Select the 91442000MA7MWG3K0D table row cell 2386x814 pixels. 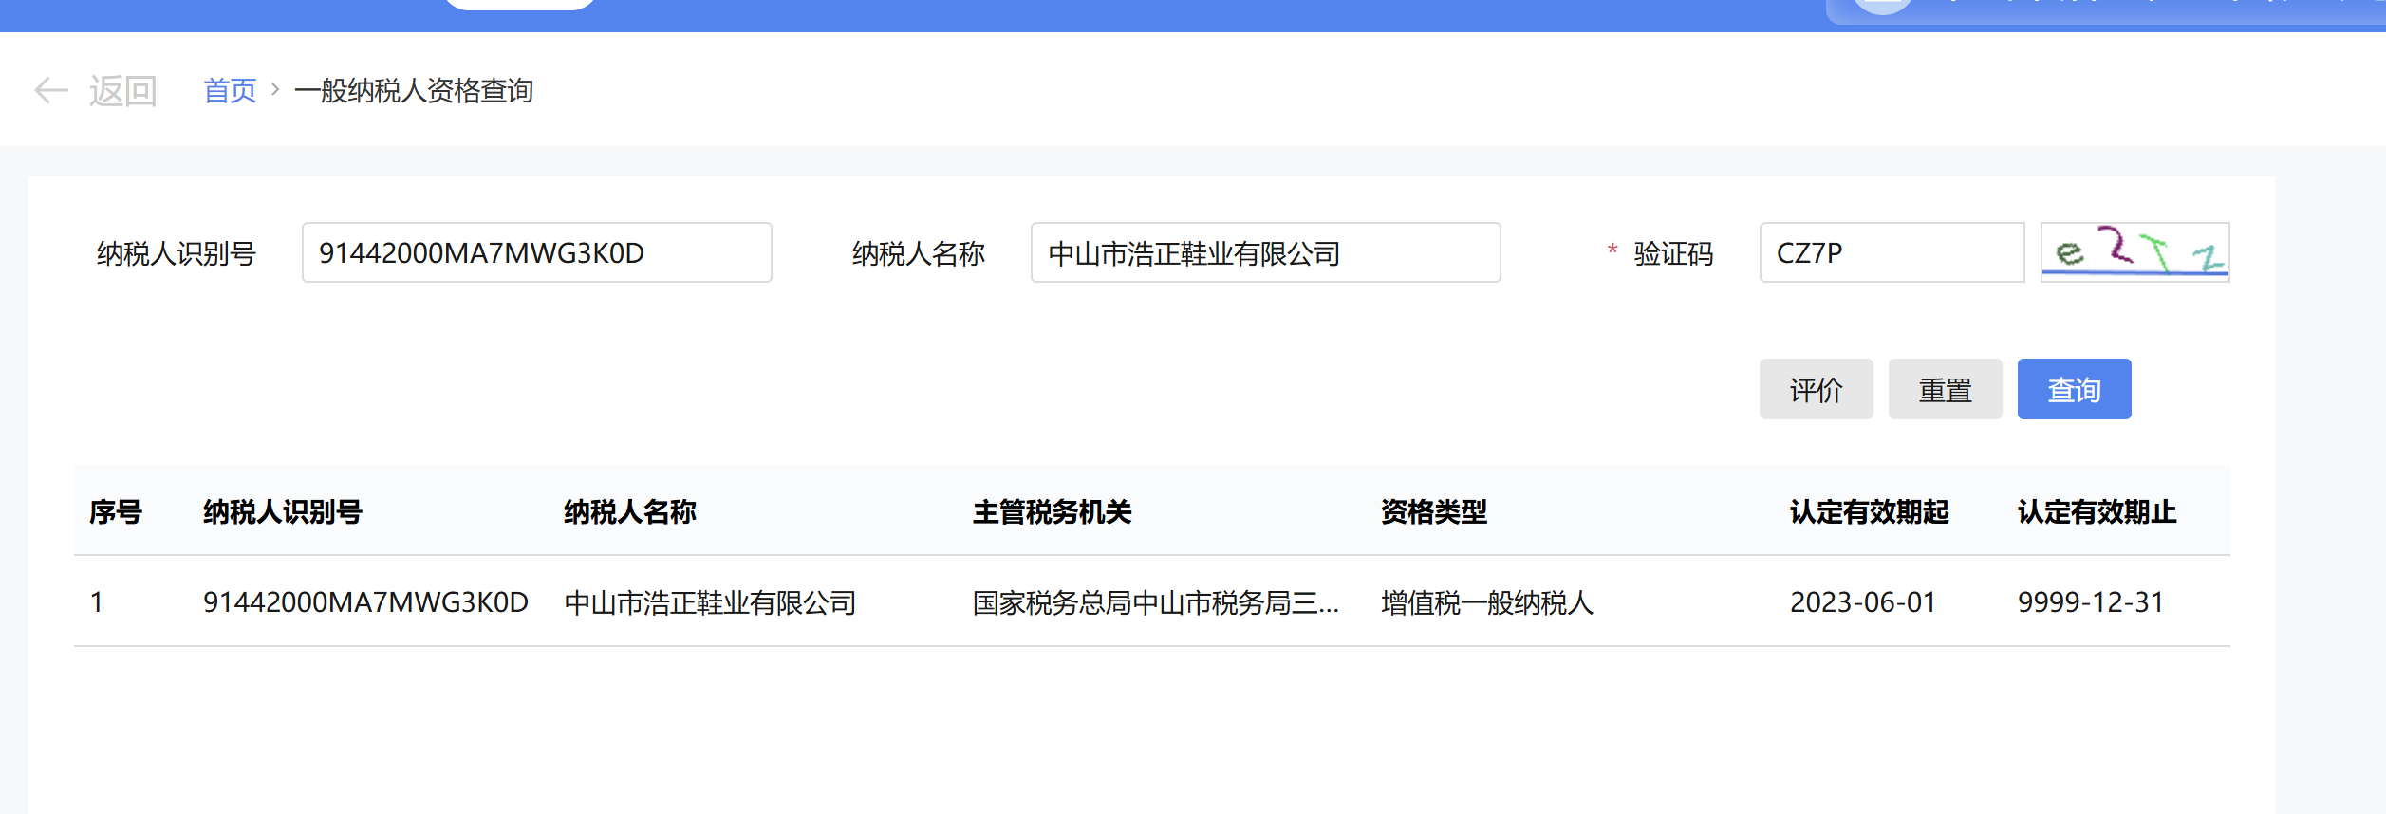point(365,602)
